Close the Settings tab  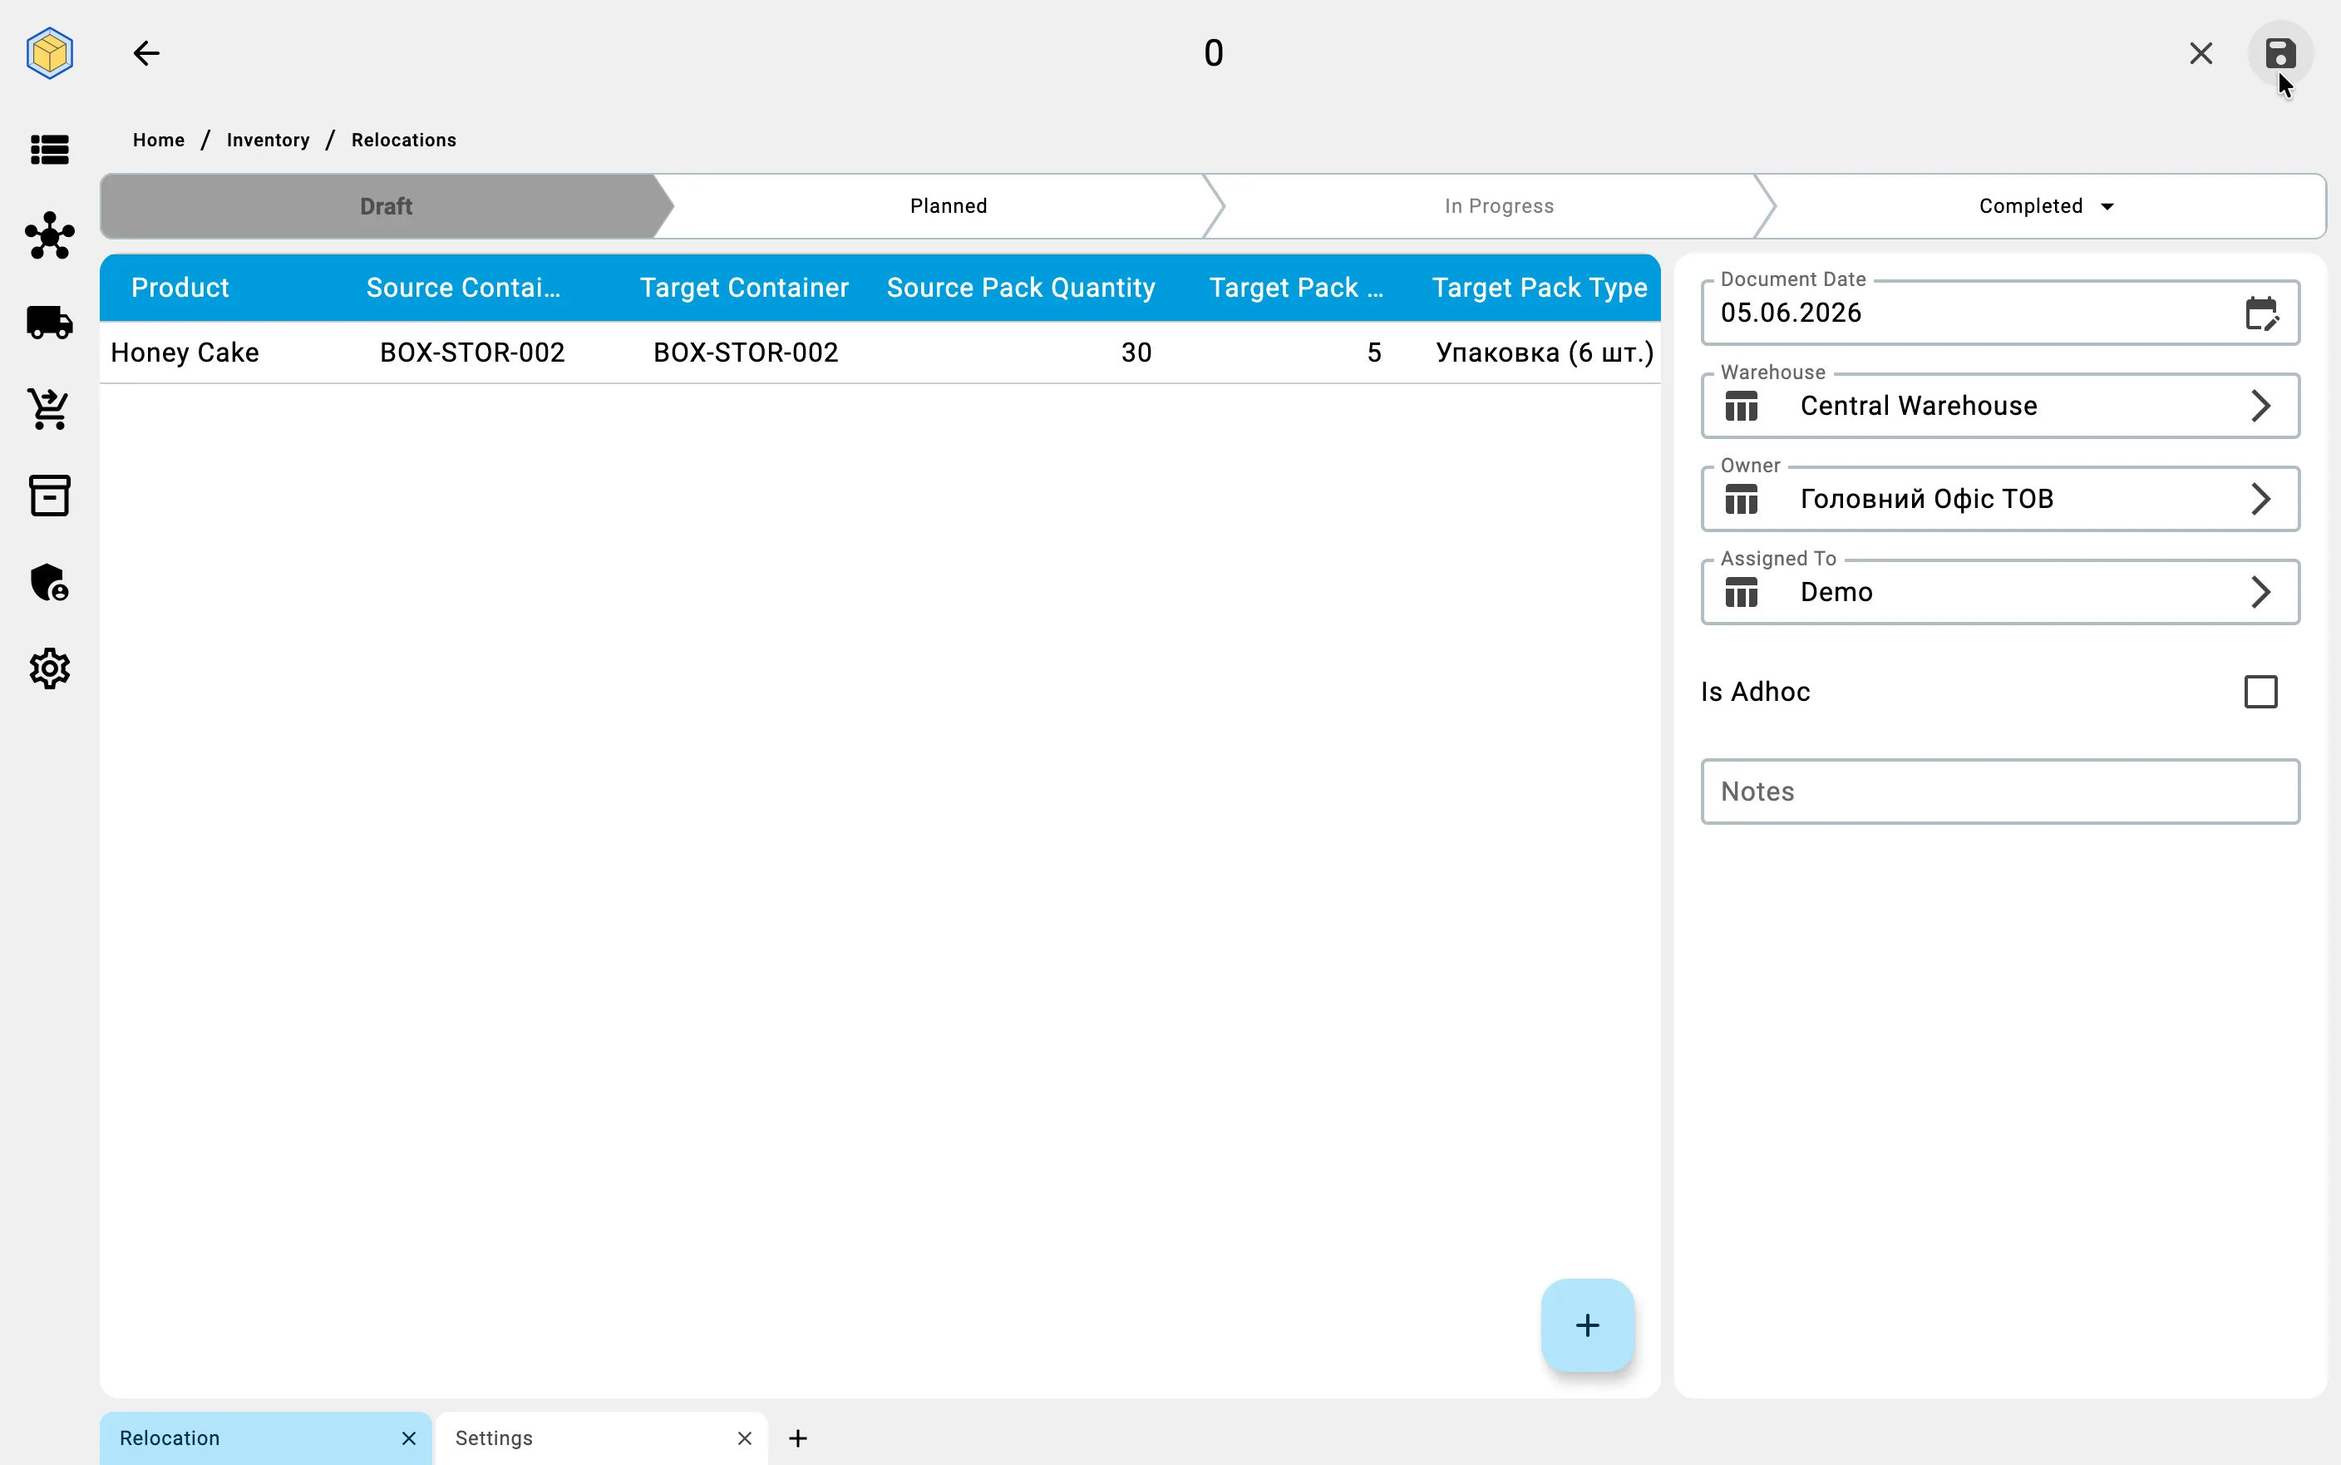[744, 1438]
